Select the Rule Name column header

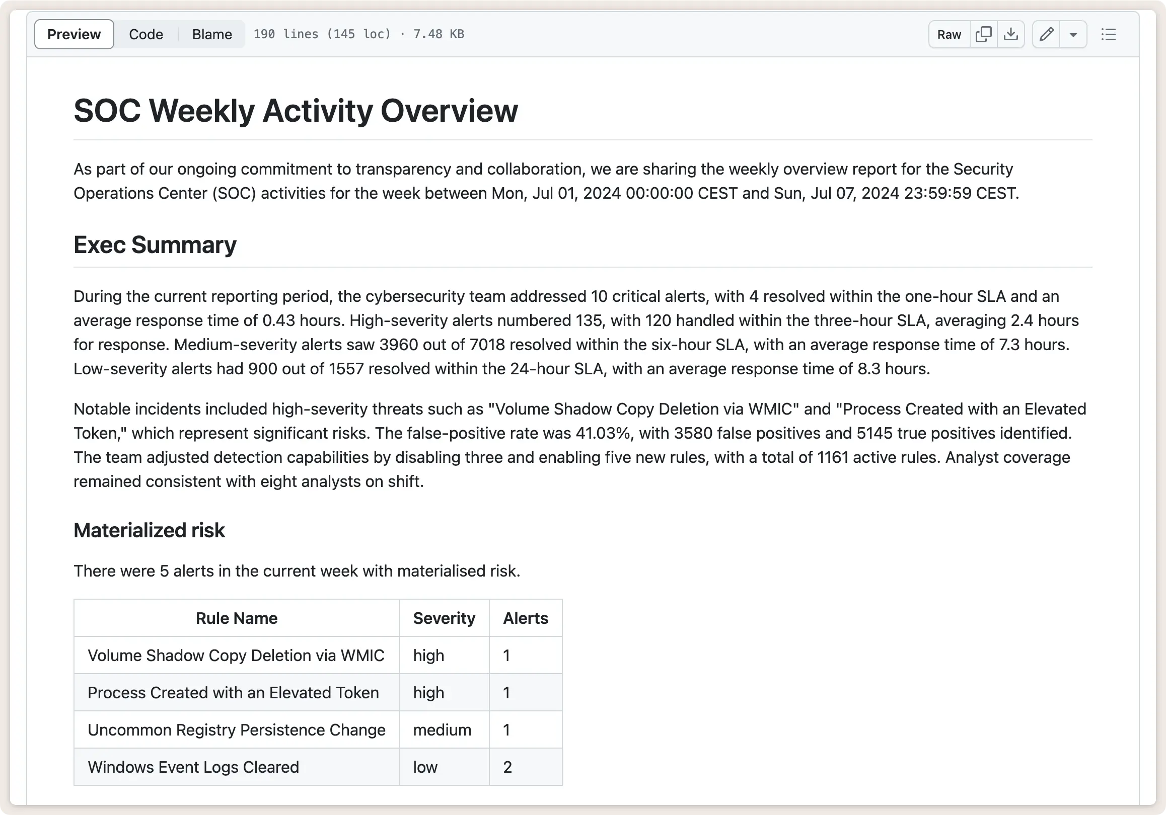[x=236, y=618]
